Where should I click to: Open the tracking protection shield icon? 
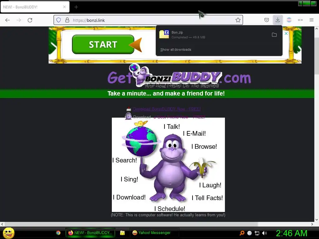coord(59,20)
